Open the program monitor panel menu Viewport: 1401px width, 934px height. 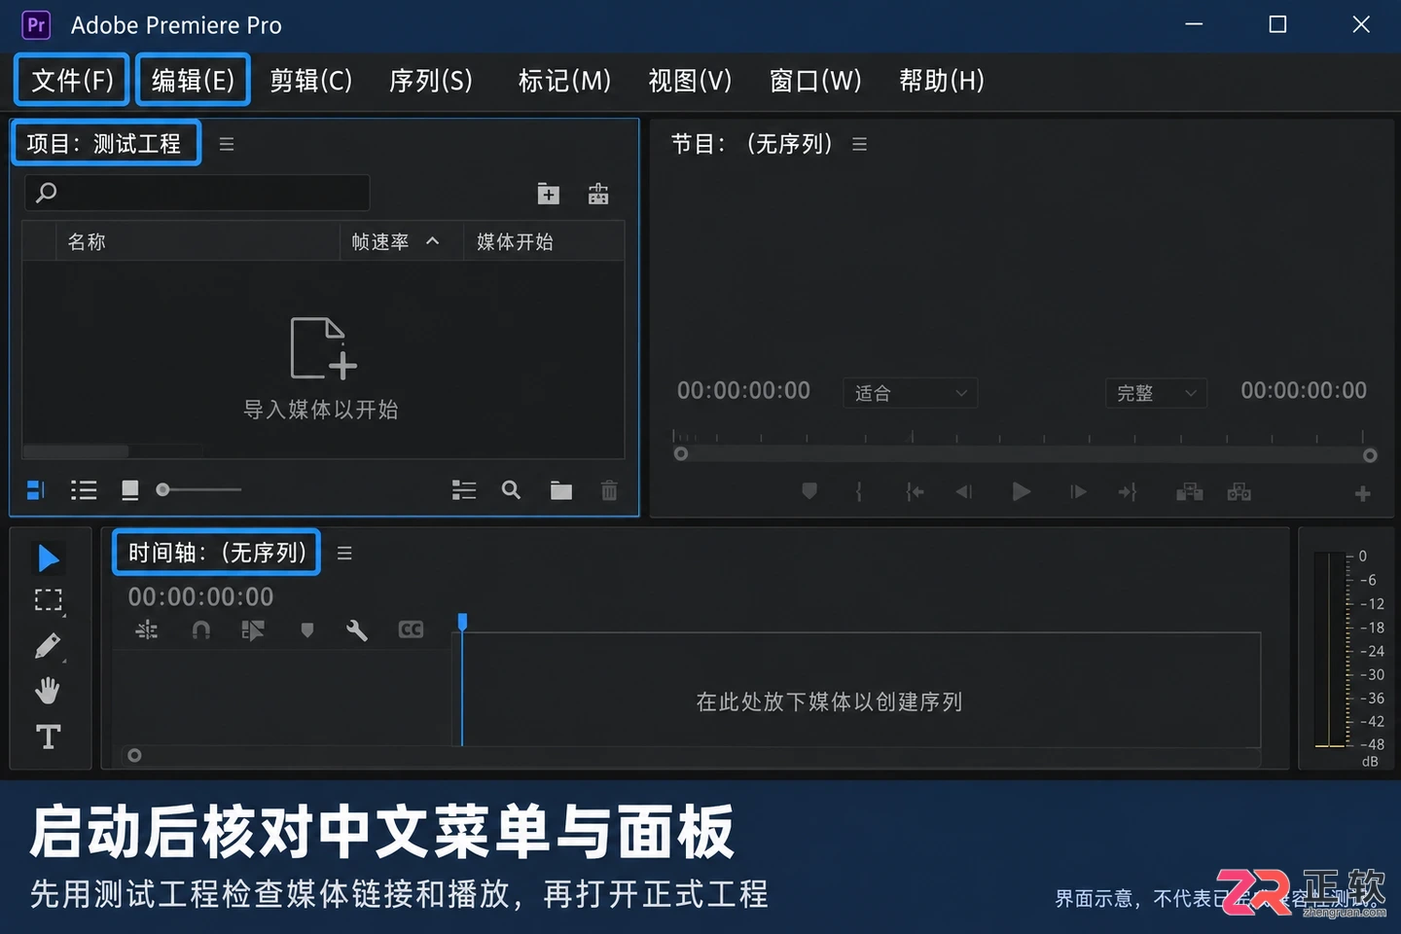[x=859, y=144]
